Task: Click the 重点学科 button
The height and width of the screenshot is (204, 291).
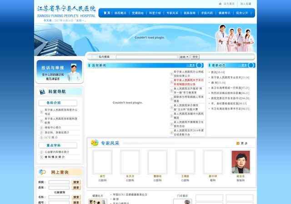Action: click(58, 146)
